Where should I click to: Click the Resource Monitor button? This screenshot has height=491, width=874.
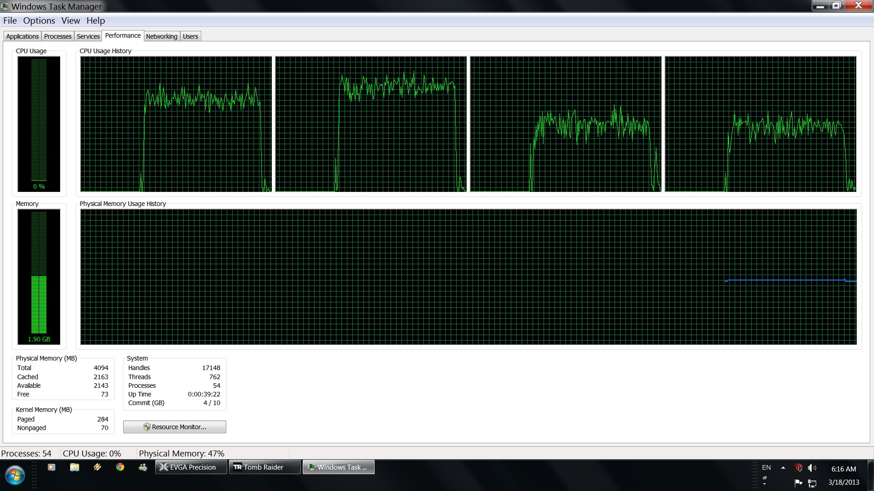[174, 427]
